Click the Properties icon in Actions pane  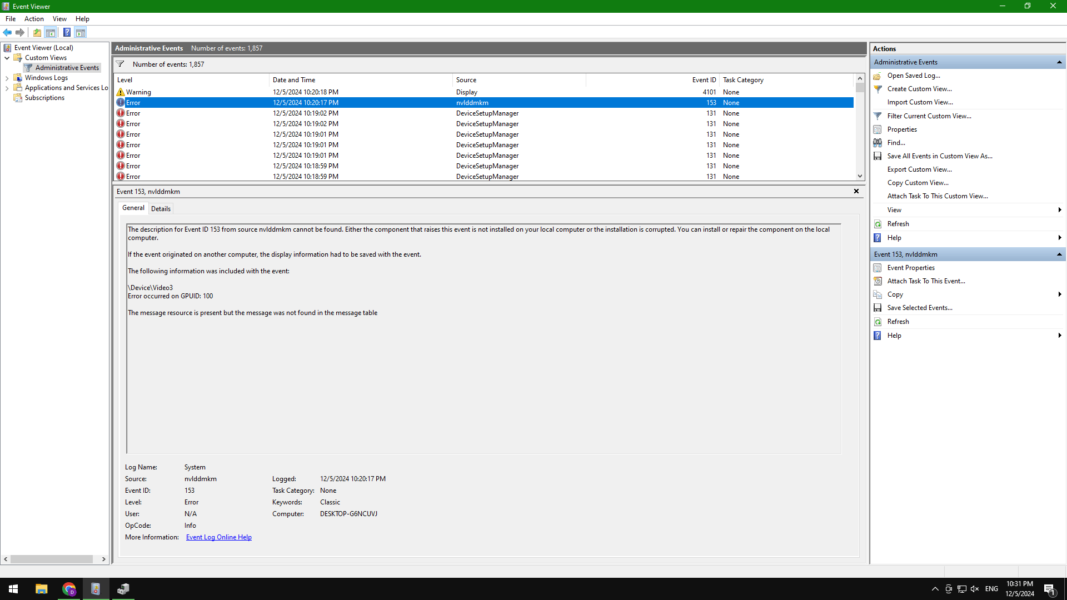pos(877,129)
